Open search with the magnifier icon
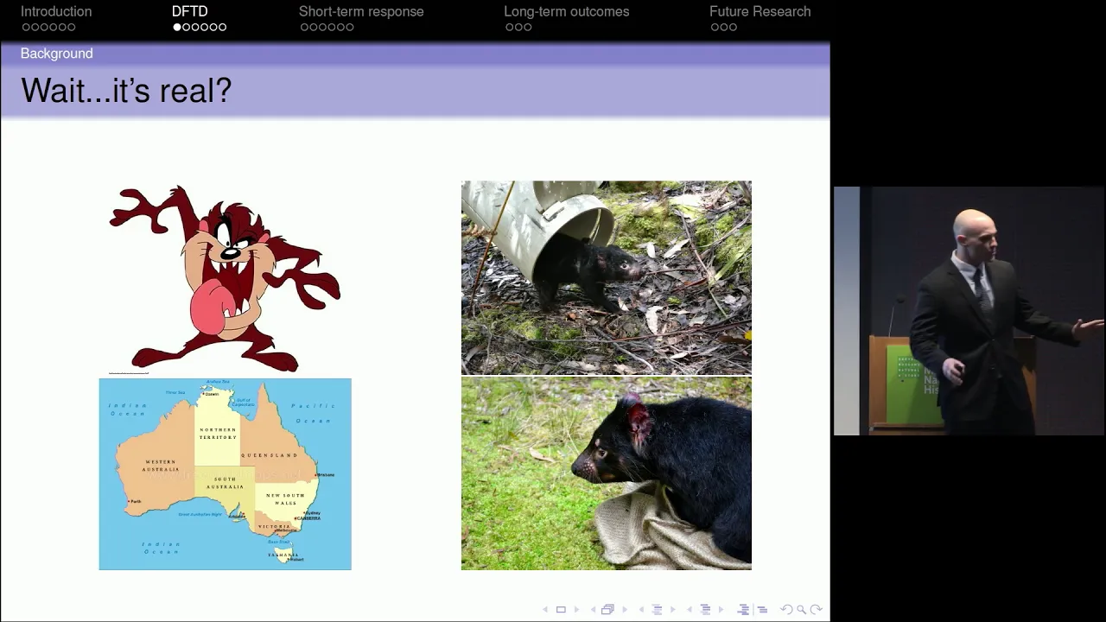The width and height of the screenshot is (1106, 622). 801,609
